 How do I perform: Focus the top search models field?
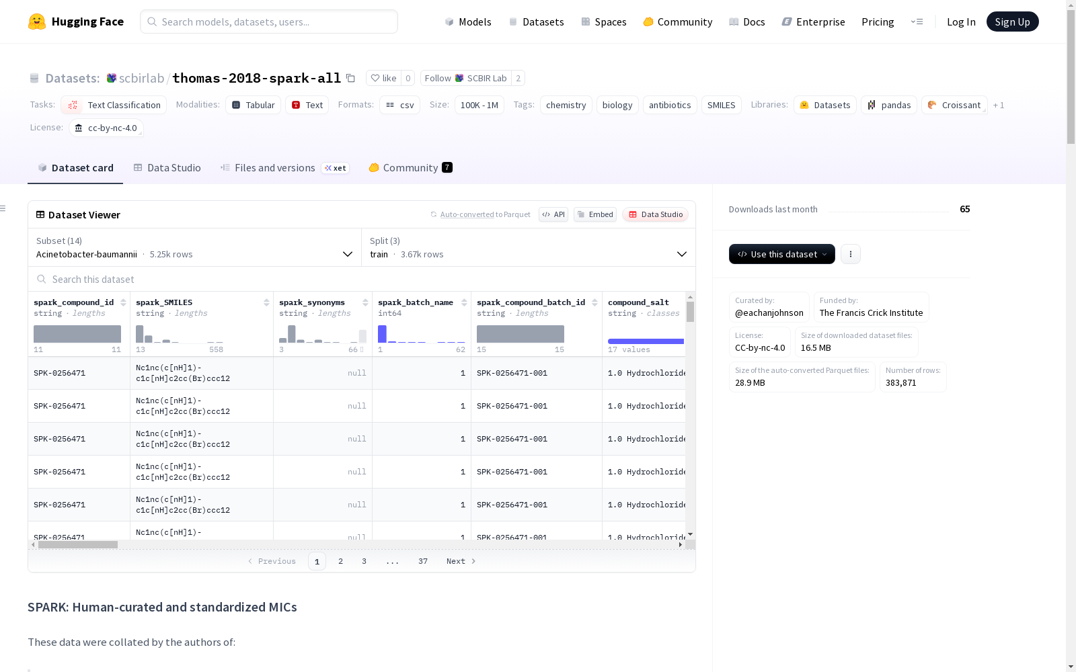[x=269, y=22]
